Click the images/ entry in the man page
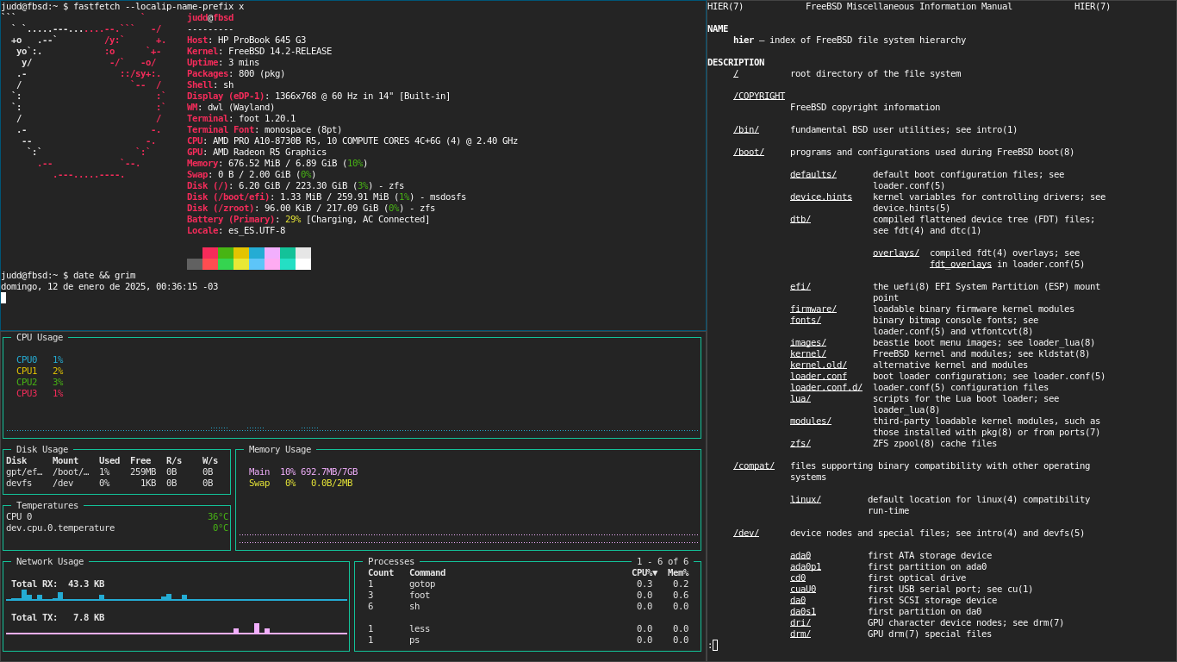 tap(808, 342)
